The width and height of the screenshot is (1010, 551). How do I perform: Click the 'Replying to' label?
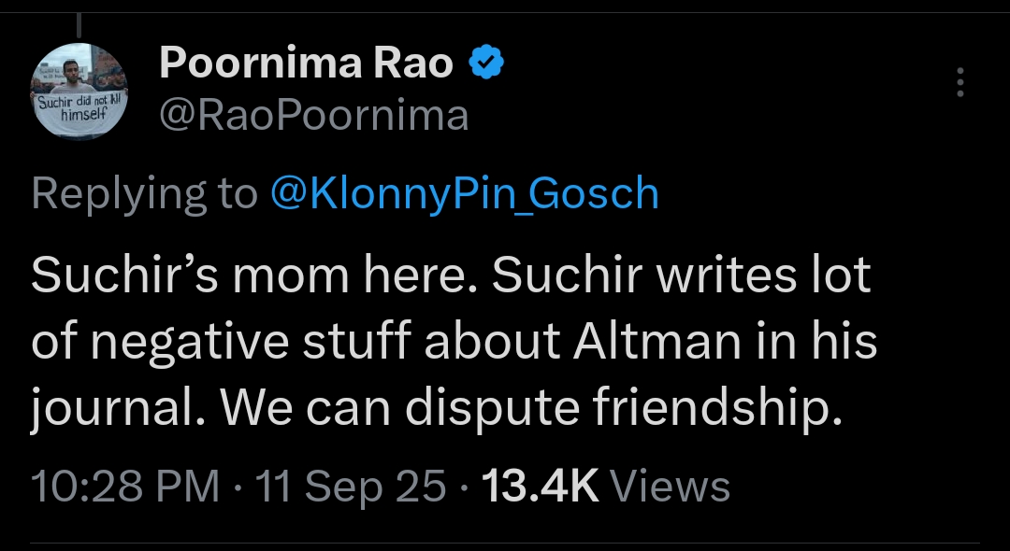[144, 193]
